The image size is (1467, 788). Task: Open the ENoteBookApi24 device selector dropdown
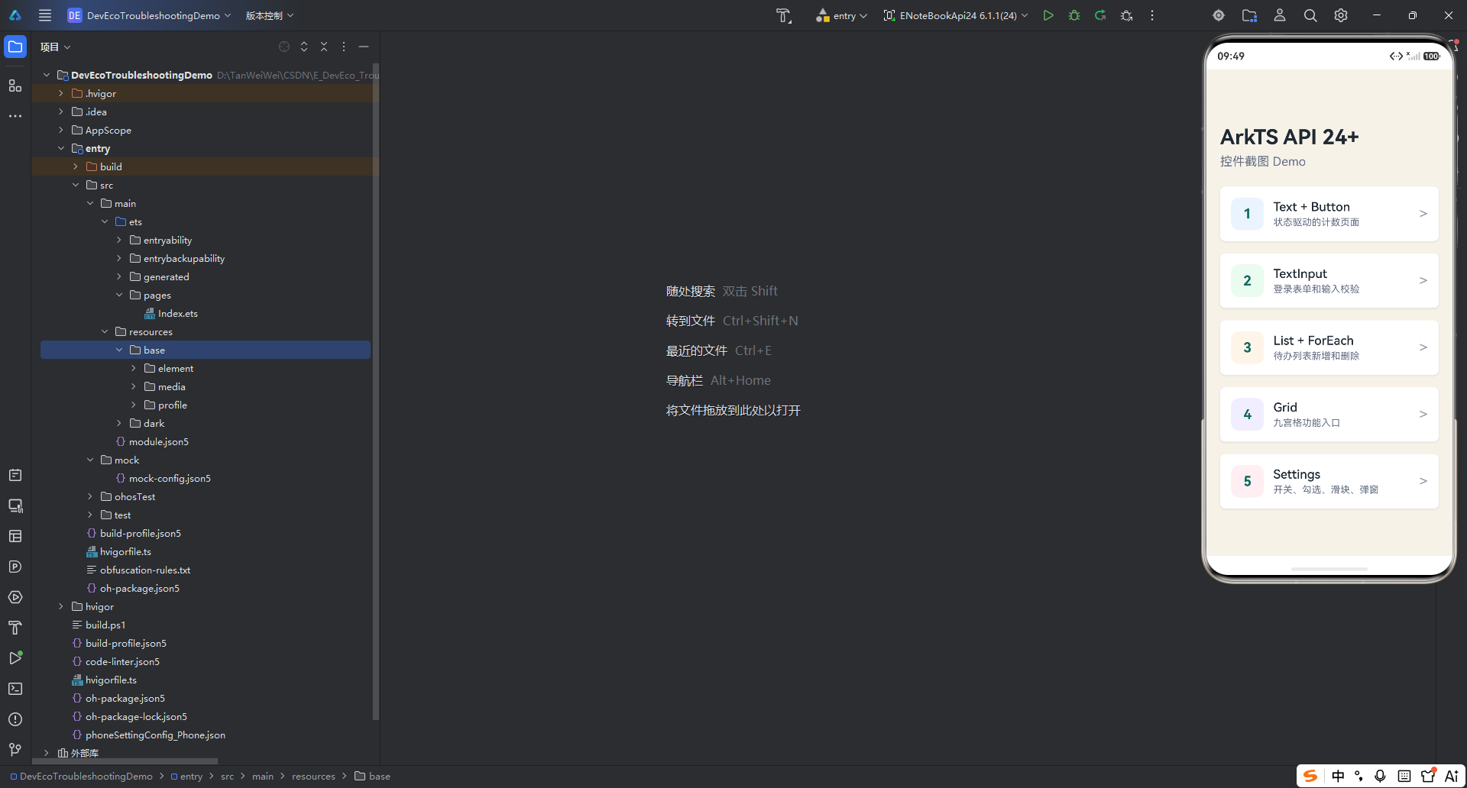955,15
